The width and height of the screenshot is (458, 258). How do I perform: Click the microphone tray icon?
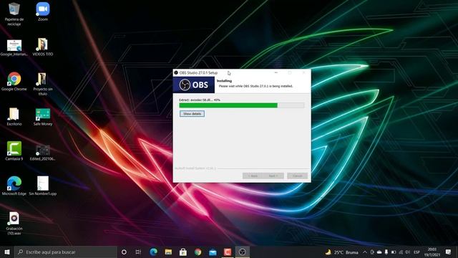coord(386,252)
